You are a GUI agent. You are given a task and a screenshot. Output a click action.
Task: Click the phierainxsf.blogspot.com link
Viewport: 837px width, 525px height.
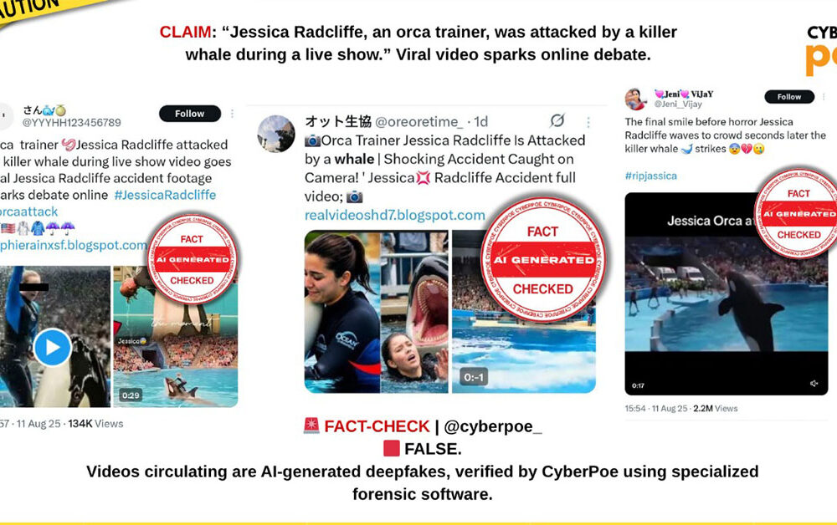(73, 245)
